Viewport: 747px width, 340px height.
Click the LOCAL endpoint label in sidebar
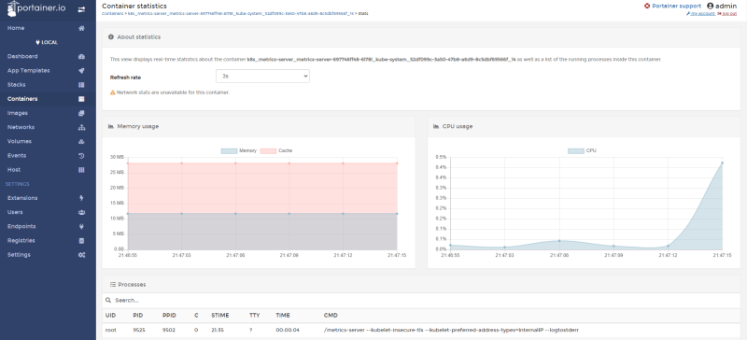click(x=47, y=42)
